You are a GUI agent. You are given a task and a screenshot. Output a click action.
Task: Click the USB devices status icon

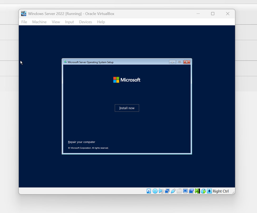coord(173,191)
